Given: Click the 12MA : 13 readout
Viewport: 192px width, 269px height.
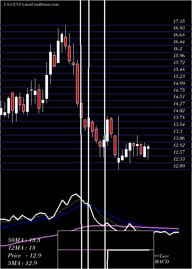Looking at the screenshot, I should click(22, 248).
